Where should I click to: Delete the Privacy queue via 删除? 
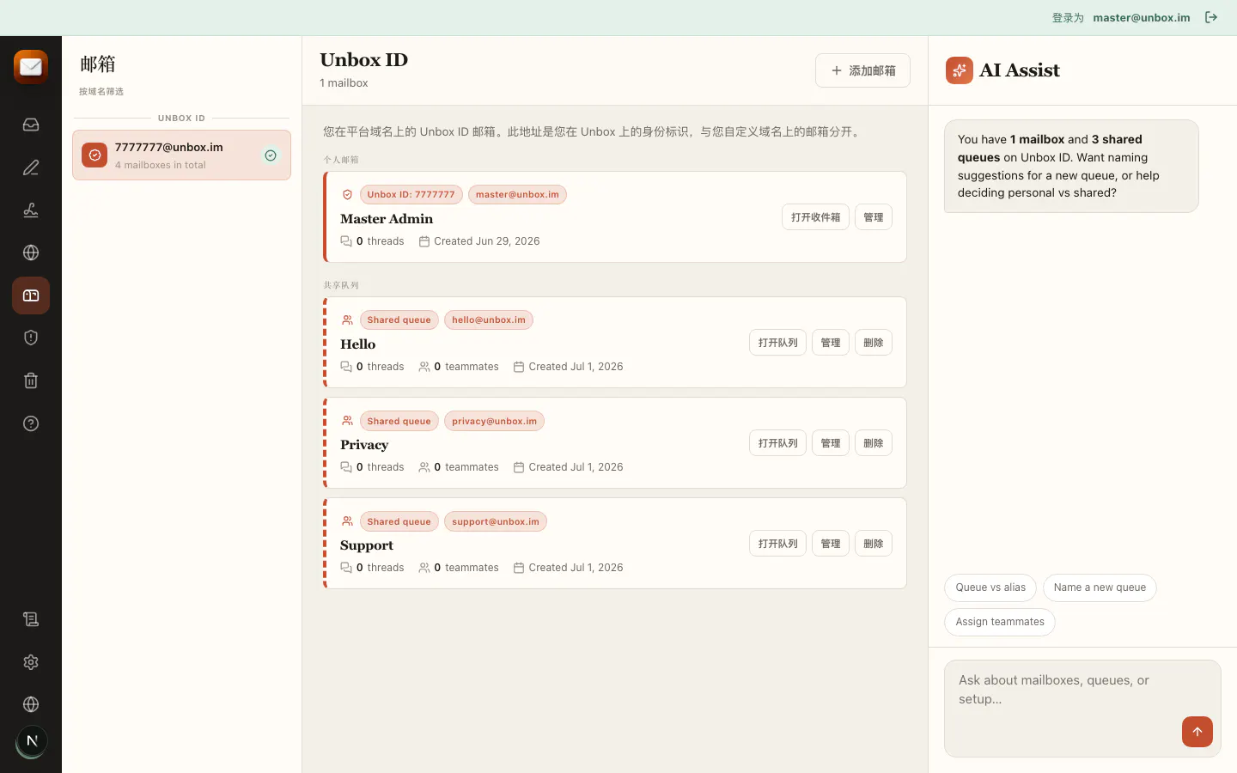click(874, 443)
